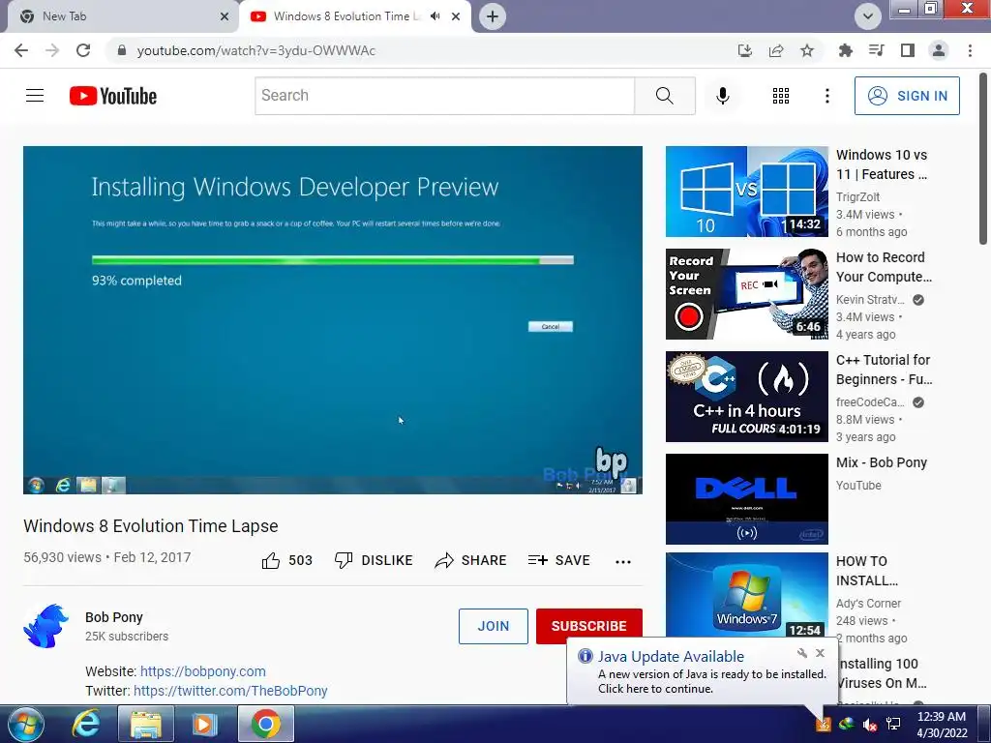Go to the YouTube home logo
This screenshot has height=743, width=991.
tap(113, 96)
